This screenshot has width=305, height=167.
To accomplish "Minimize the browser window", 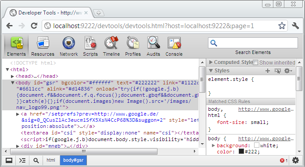I will pyautogui.click(x=268, y=4).
